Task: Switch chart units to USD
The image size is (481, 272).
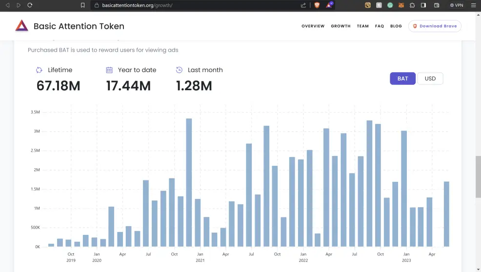Action: click(x=430, y=78)
